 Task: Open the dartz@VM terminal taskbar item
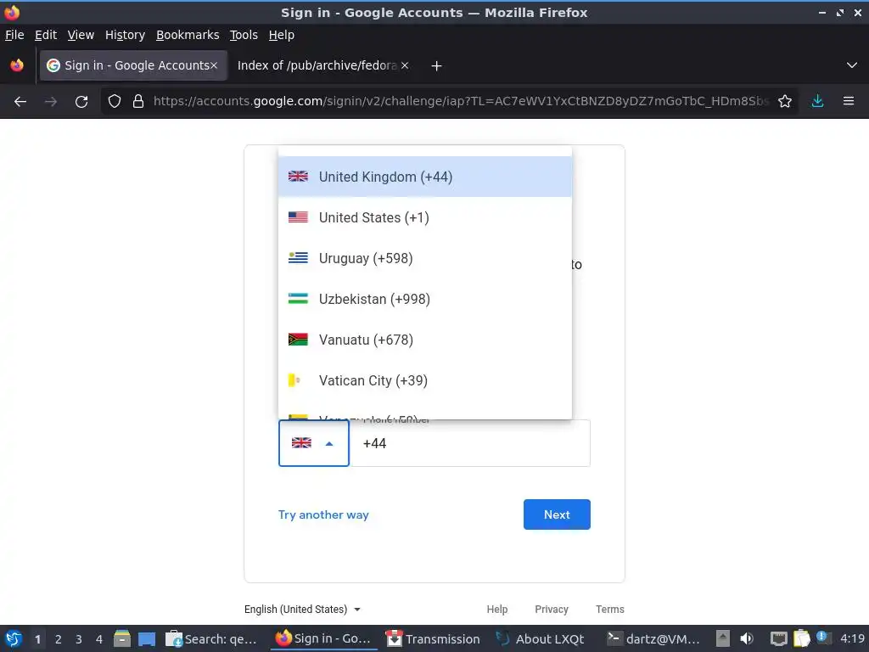(653, 638)
